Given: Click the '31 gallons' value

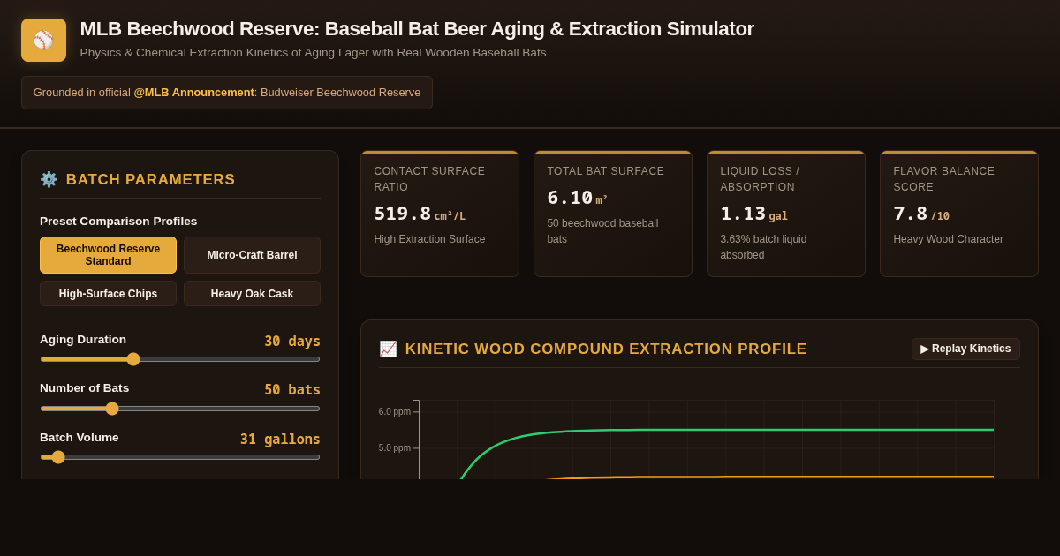Looking at the screenshot, I should click(280, 440).
